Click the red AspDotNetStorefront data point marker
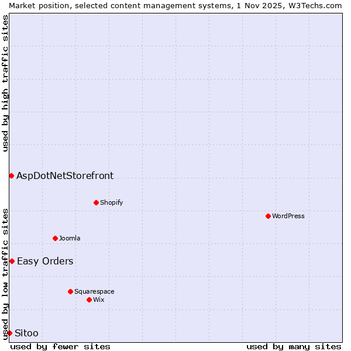This screenshot has height=351, width=351. click(x=11, y=175)
